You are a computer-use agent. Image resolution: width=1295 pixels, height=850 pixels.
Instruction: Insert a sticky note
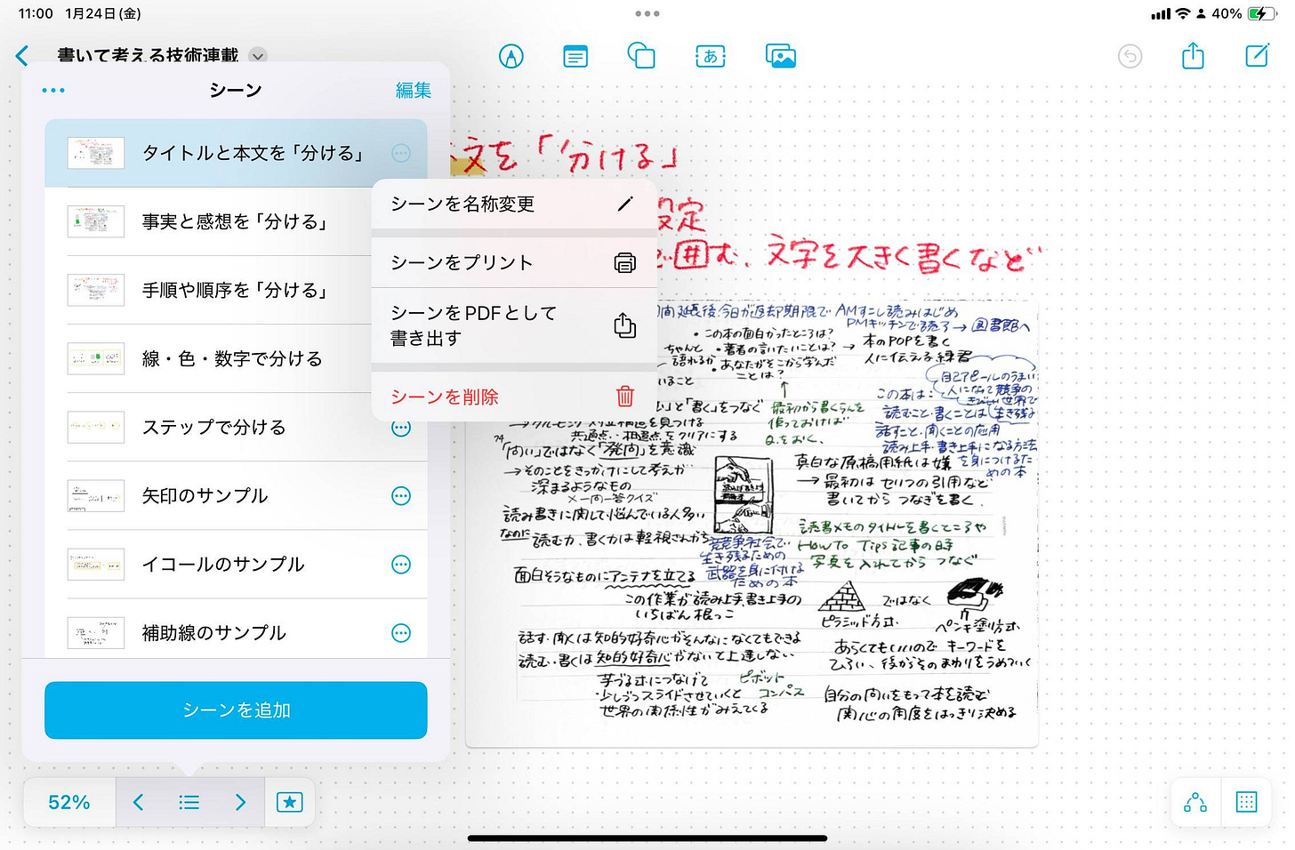coord(575,57)
